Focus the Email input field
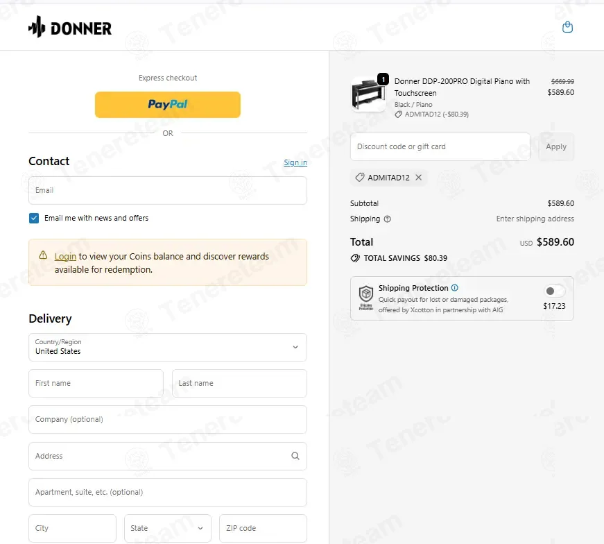The image size is (604, 544). [168, 190]
